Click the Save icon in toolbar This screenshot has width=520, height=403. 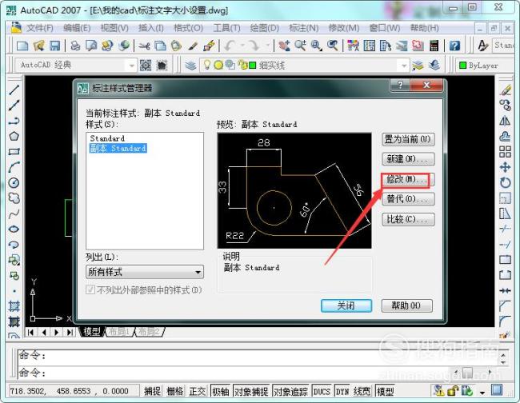click(54, 46)
